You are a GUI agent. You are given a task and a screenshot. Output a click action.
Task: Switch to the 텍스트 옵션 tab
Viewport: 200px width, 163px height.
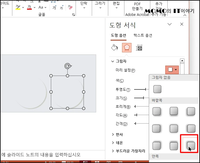[143, 35]
